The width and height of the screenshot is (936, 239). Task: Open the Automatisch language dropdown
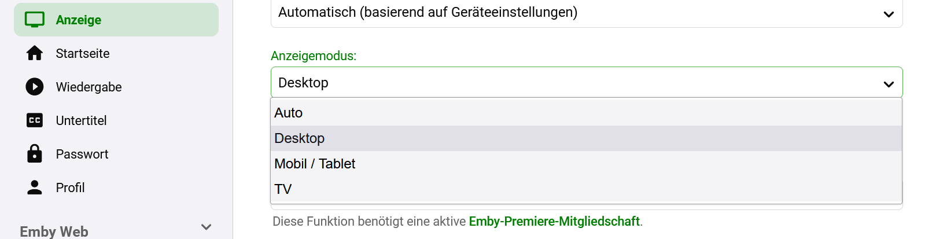click(x=586, y=13)
